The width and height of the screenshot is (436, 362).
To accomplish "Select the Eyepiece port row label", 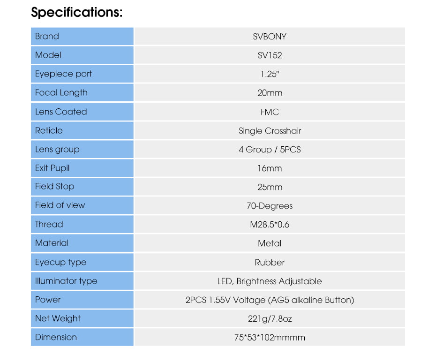I will (x=63, y=74).
